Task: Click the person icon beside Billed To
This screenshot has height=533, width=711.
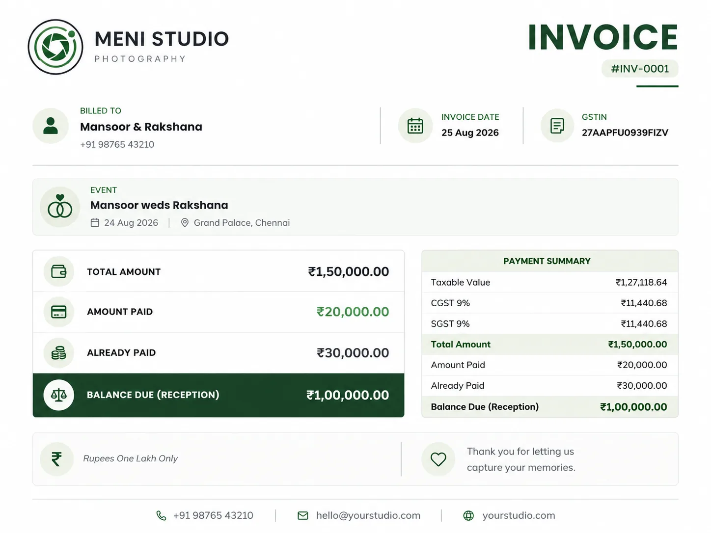Action: click(x=51, y=126)
